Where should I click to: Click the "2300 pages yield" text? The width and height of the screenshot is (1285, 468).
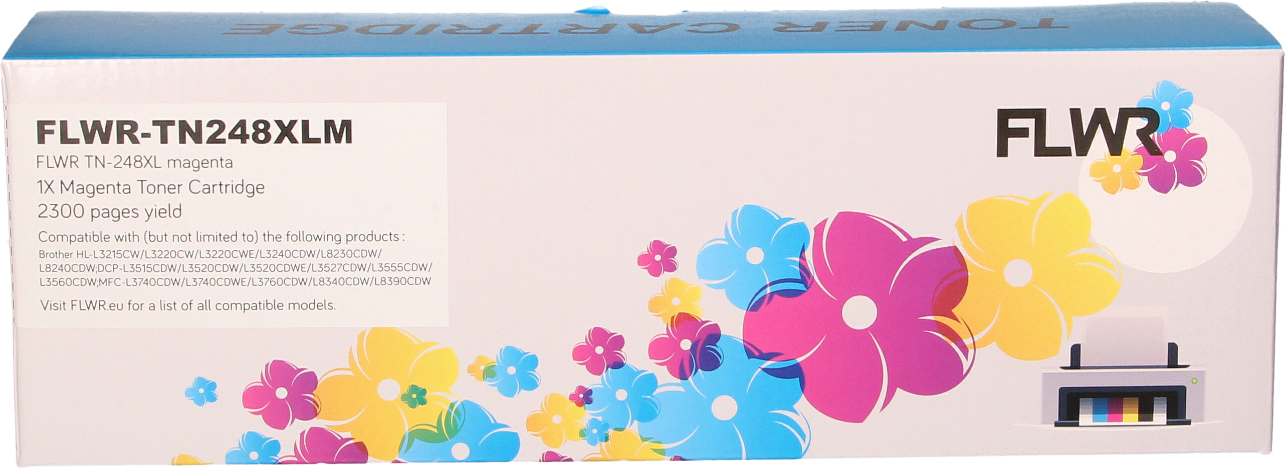point(109,212)
